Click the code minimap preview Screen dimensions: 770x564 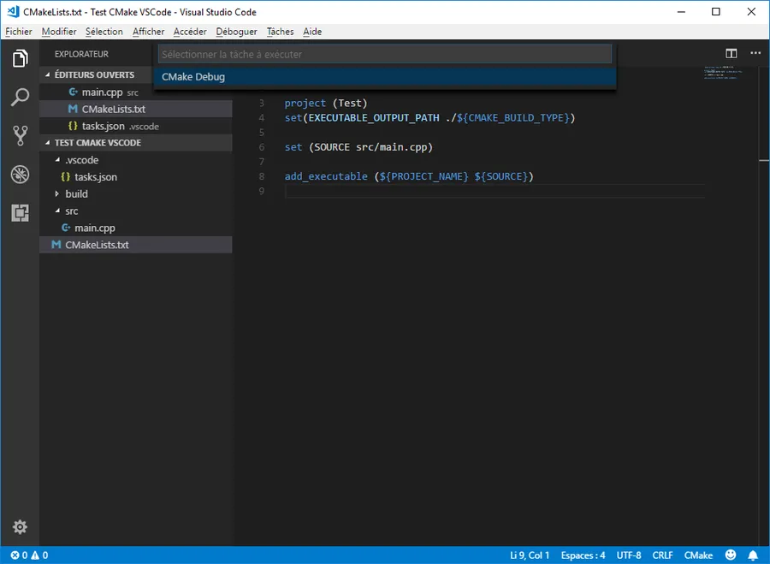tap(723, 73)
